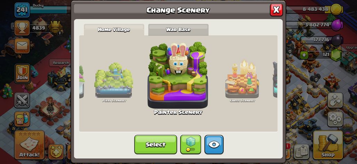Switch to the War Base tab
This screenshot has height=164, width=357.
pos(178,30)
